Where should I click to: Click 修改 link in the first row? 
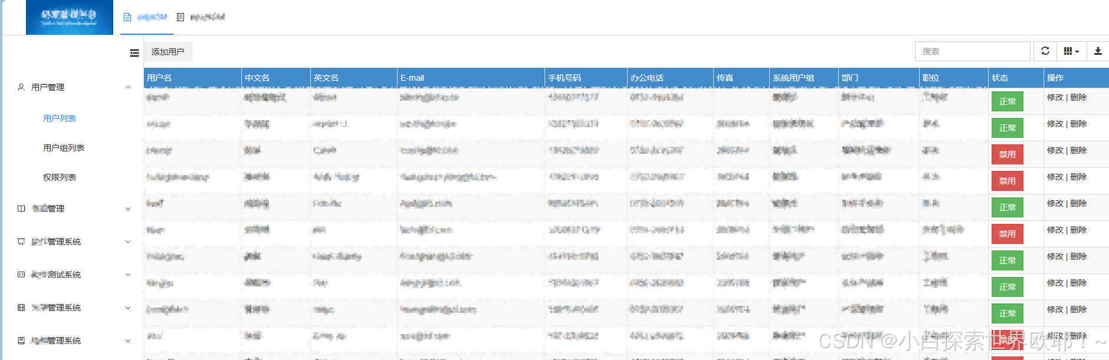click(1055, 97)
